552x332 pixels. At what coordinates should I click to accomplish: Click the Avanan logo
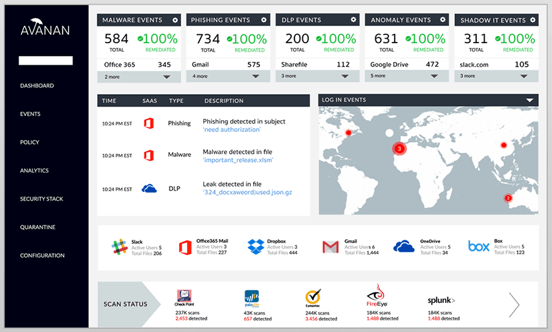point(45,27)
